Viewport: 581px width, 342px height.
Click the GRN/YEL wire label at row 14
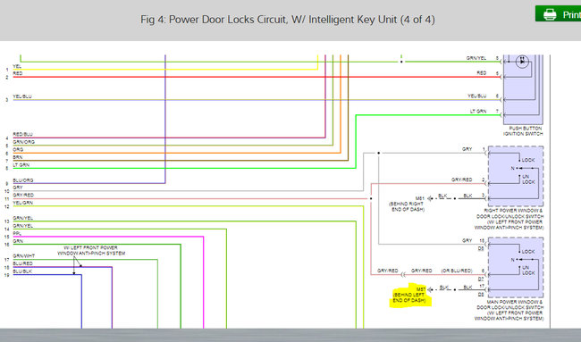pyautogui.click(x=22, y=226)
